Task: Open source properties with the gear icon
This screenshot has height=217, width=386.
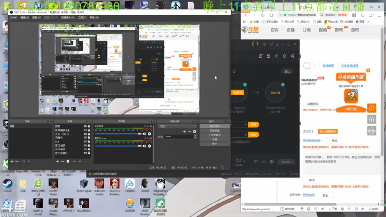Action: tap(68, 161)
